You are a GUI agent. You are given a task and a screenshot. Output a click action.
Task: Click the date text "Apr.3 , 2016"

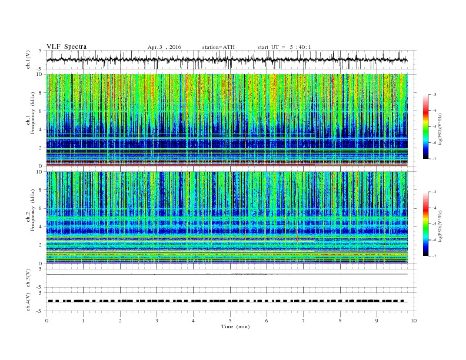point(164,47)
